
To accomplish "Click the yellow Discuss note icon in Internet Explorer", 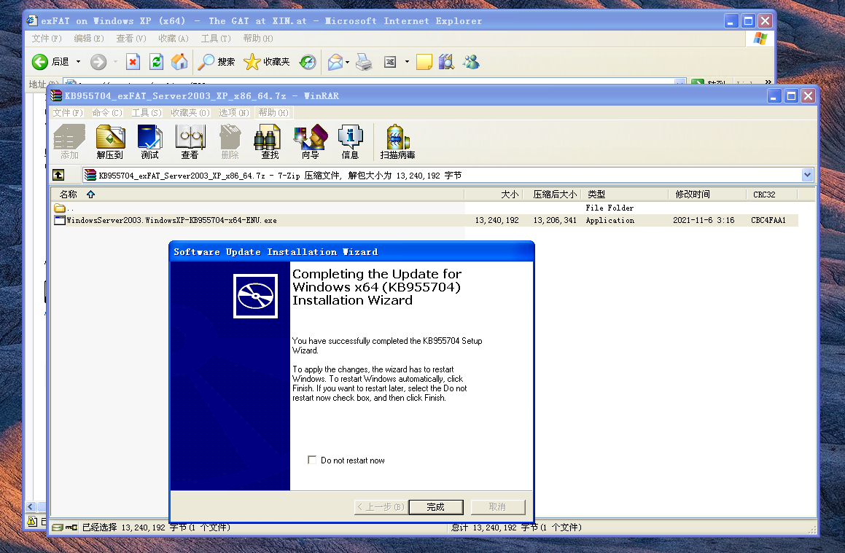I will (424, 62).
